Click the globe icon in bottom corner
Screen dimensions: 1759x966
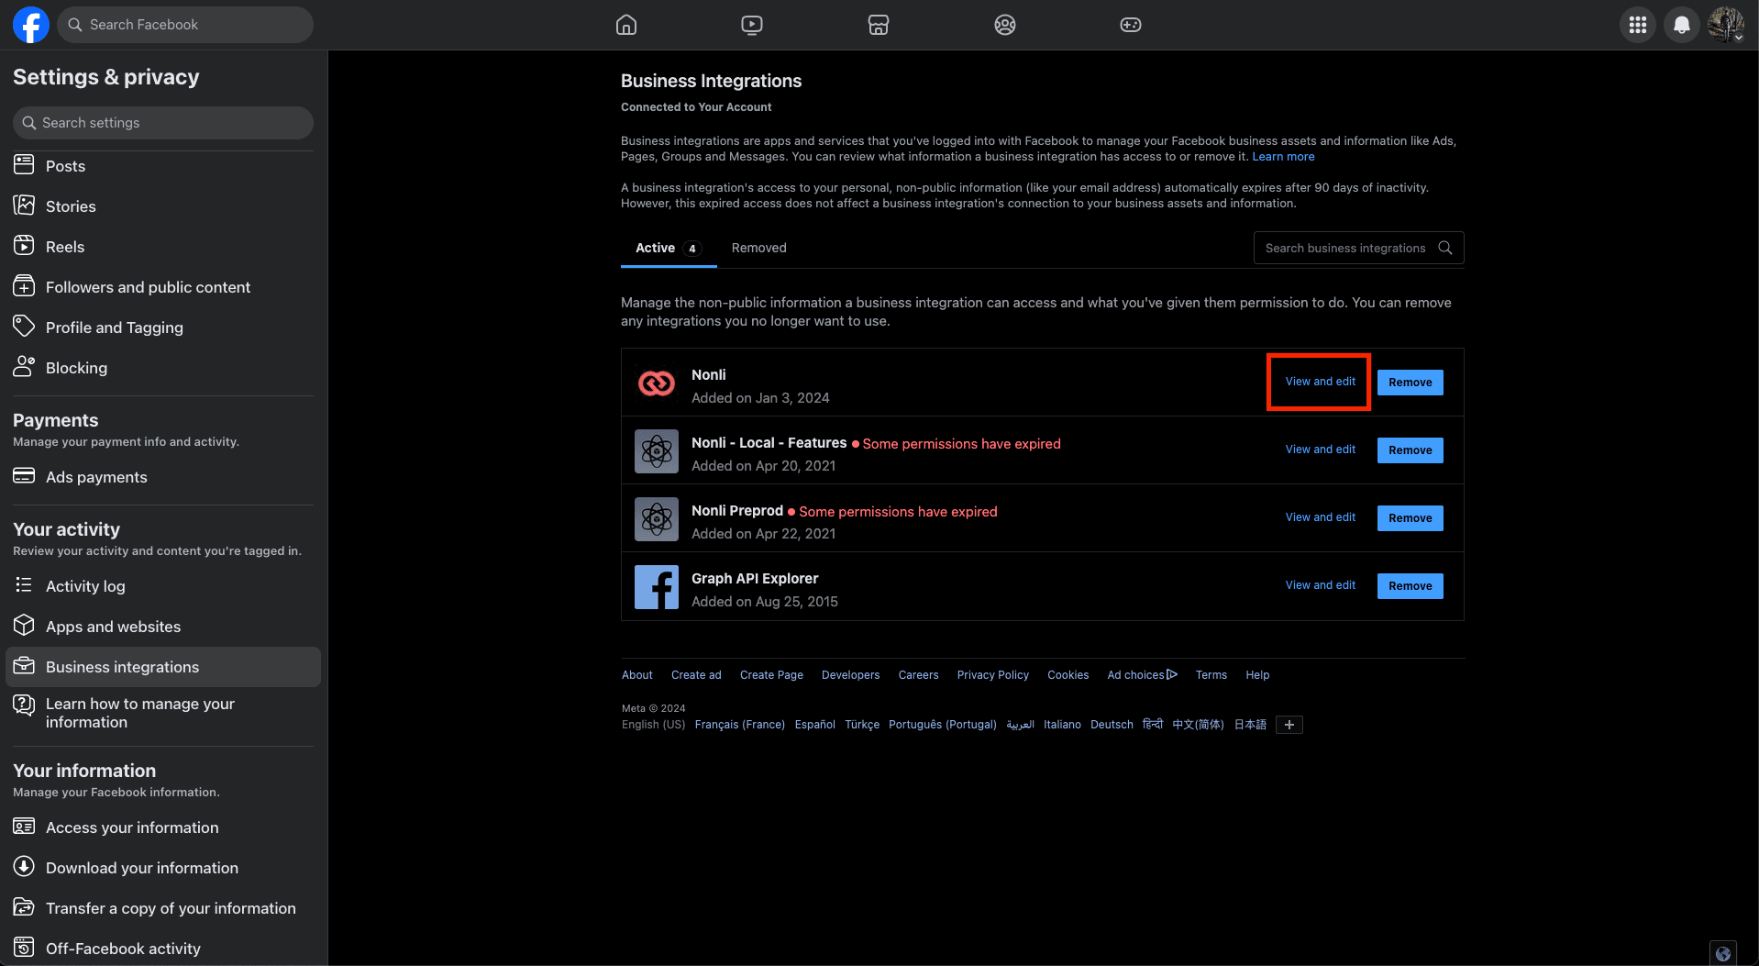[x=1723, y=952]
